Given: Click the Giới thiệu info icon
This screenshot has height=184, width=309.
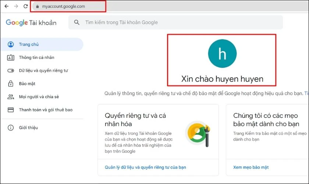Looking at the screenshot, I should (x=11, y=128).
